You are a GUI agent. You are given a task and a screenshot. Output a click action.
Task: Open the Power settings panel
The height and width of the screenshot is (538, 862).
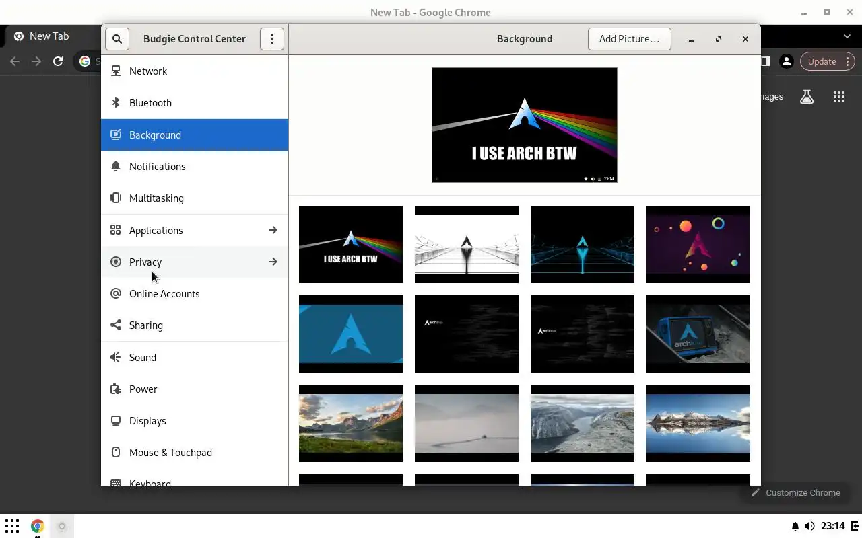pyautogui.click(x=195, y=389)
